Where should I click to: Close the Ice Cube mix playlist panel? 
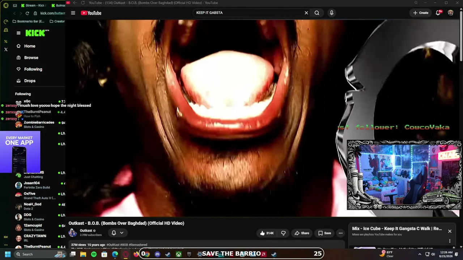(x=450, y=231)
